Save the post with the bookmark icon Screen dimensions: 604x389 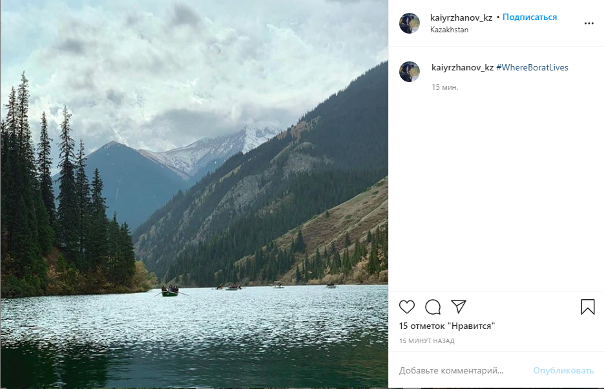[x=587, y=307]
